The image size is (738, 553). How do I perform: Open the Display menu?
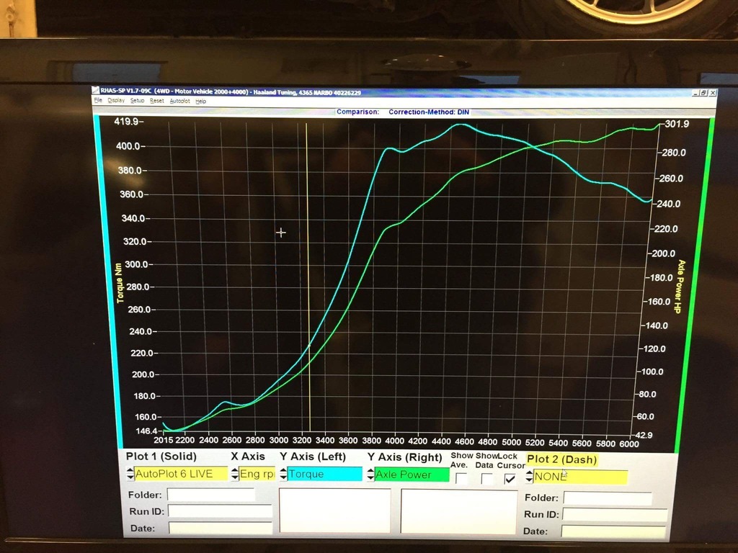tap(116, 101)
